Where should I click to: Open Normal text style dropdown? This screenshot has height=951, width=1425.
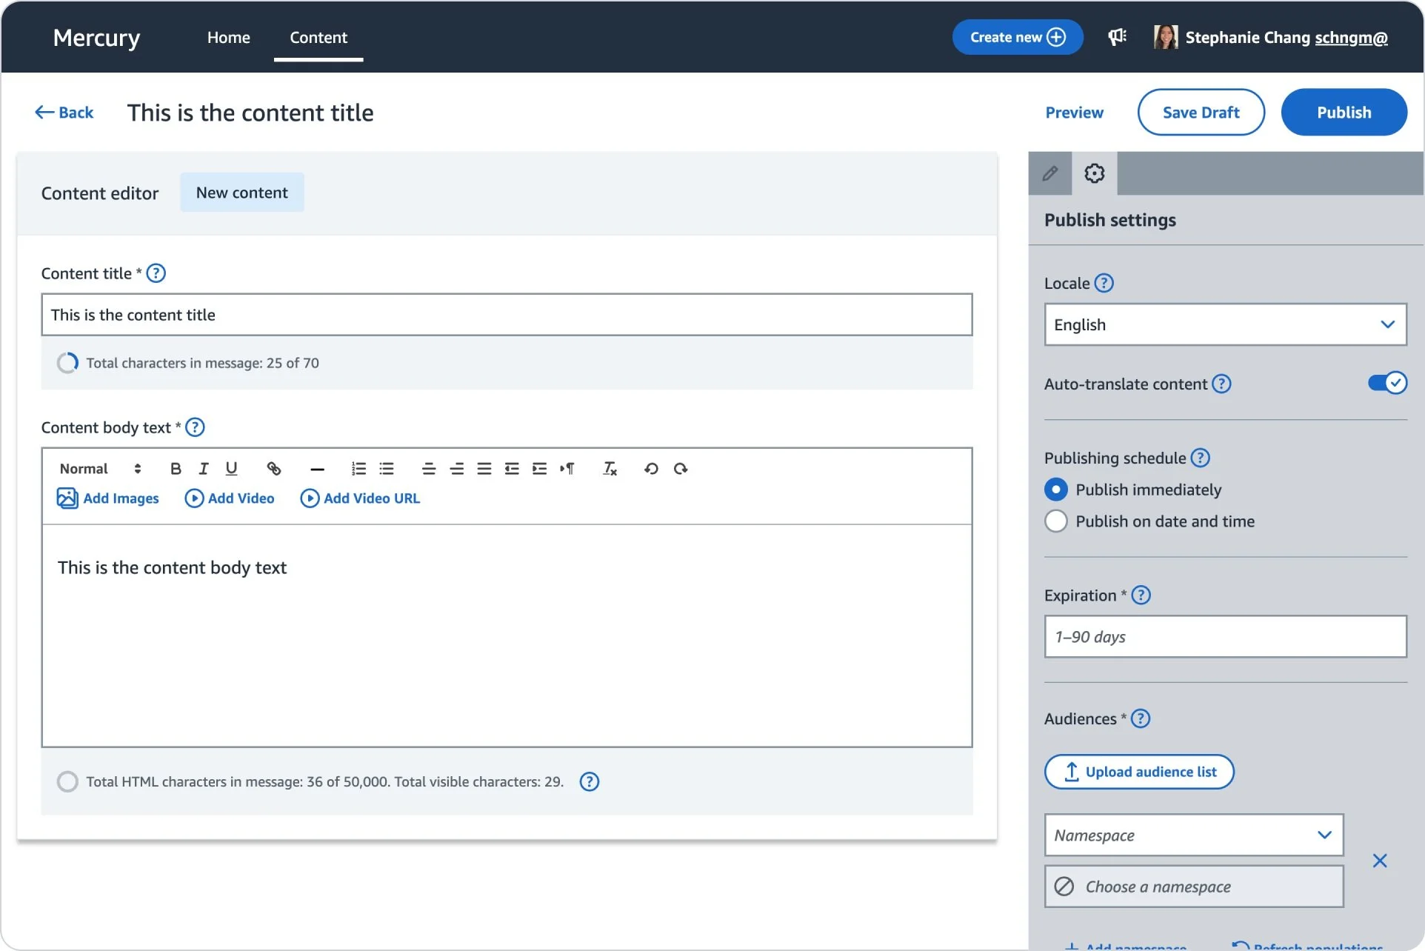click(100, 469)
